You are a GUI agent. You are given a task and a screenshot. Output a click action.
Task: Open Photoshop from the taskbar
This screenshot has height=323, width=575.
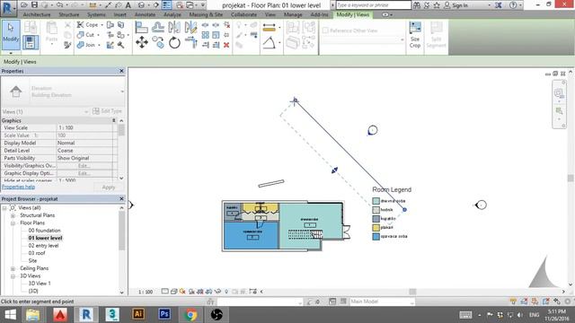(164, 314)
